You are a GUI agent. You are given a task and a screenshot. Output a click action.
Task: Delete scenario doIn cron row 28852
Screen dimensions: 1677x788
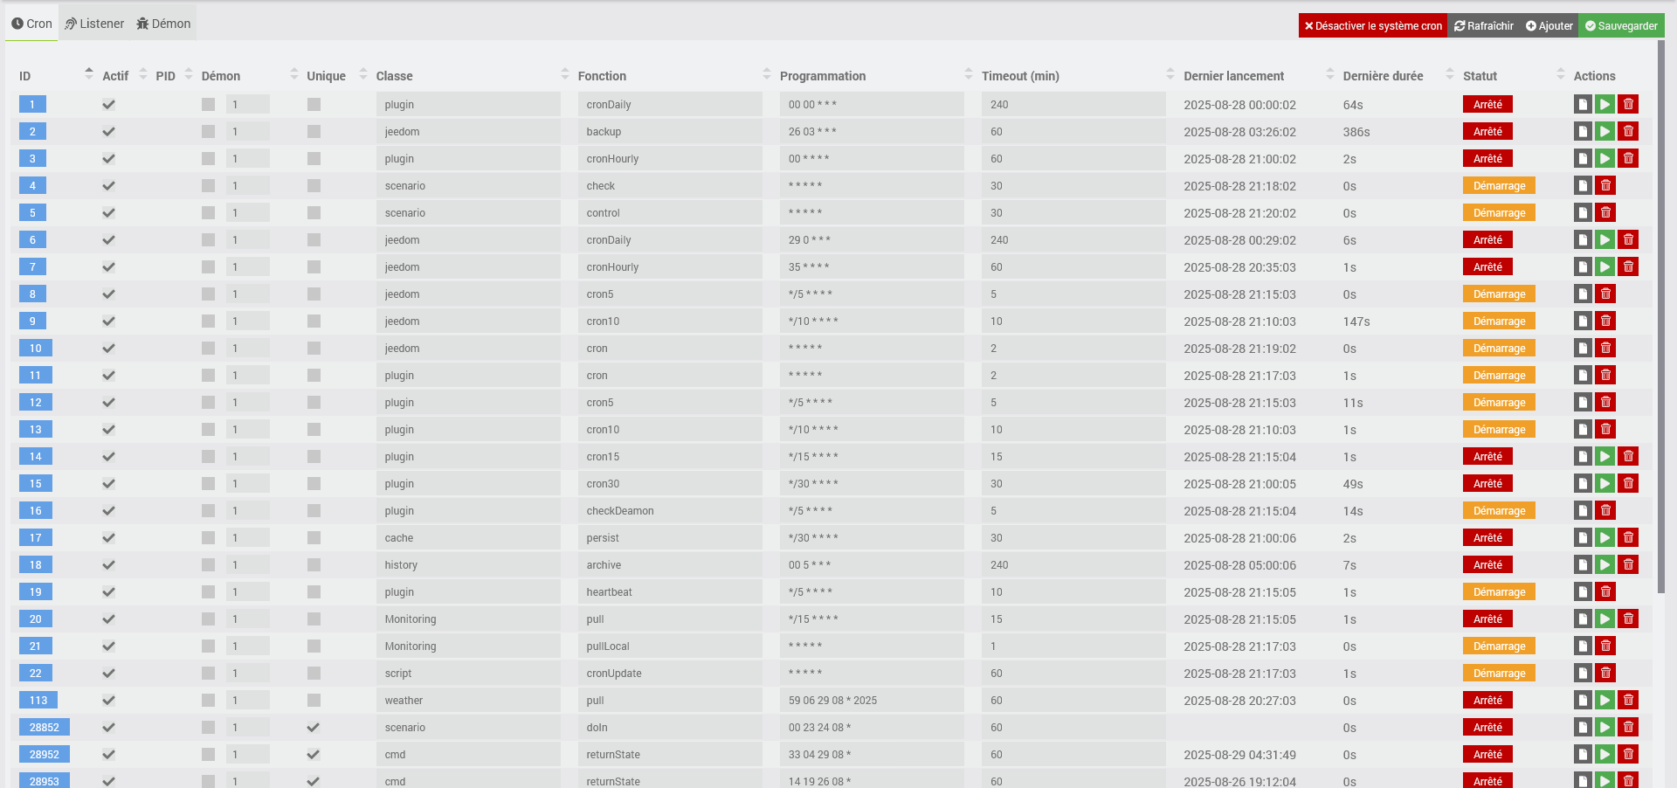[x=1628, y=728]
